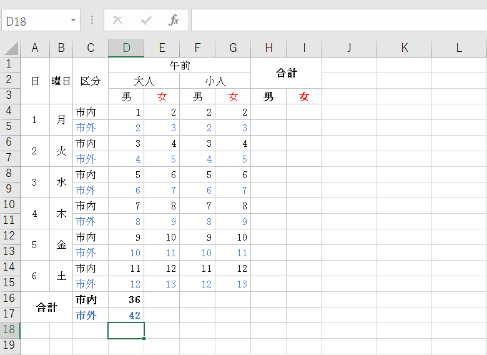Screen dimensions: 487x355
Task: Click the Insert Function fx icon
Action: click(174, 20)
